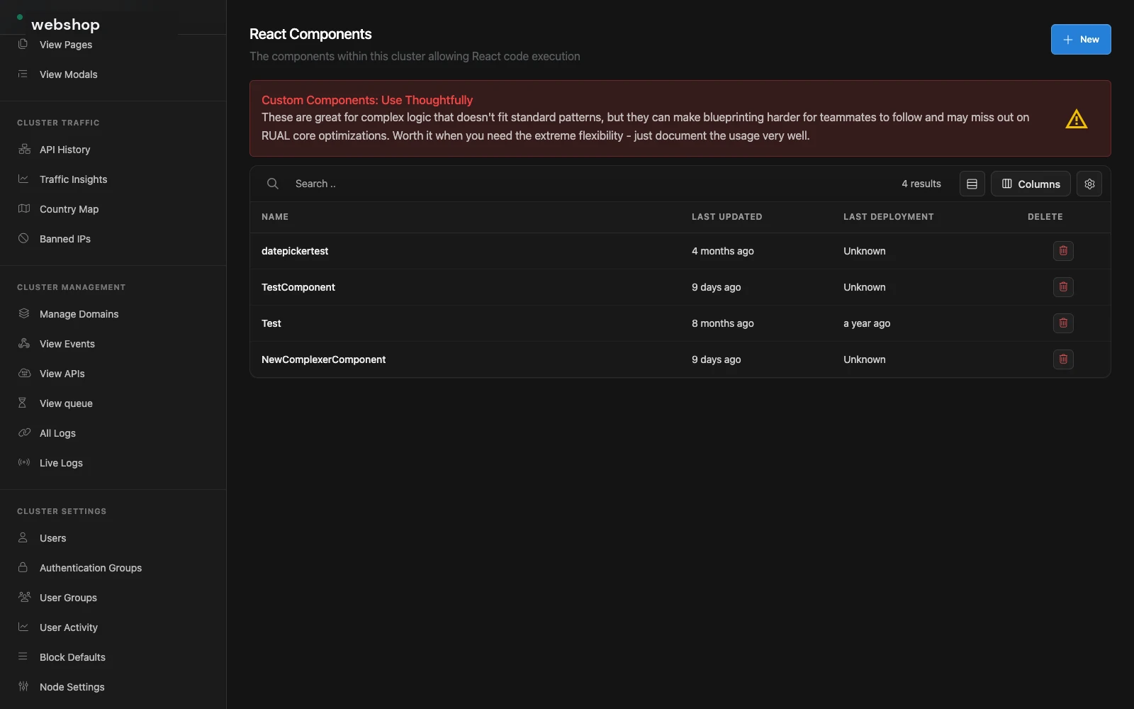Click the Authentication Groups lock icon
The image size is (1134, 709).
click(x=23, y=568)
